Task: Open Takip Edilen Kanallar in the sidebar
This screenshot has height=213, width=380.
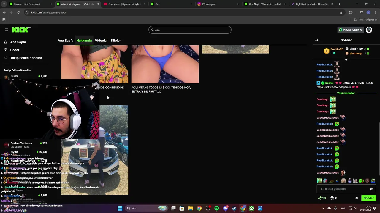Action: coord(26,58)
